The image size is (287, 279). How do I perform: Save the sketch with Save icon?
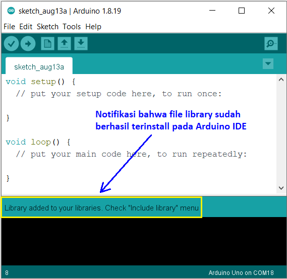tap(81, 43)
